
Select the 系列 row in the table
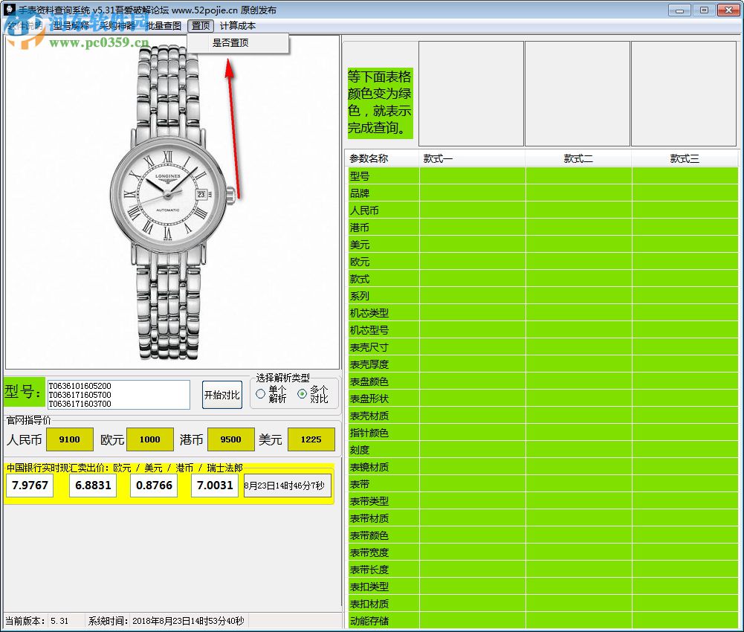coord(543,296)
